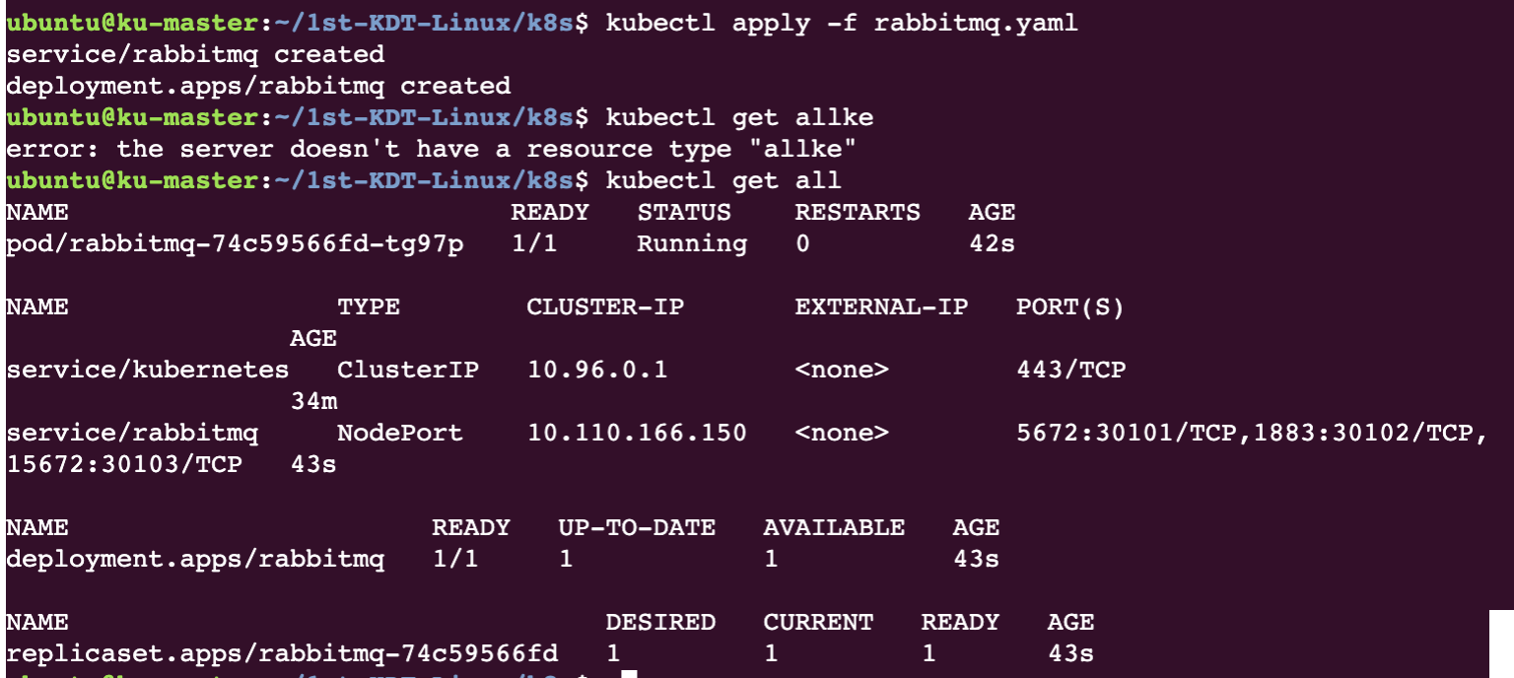Click the 'kubectl apply -f rabbitmq.yaml' command text
The image size is (1514, 678).
[x=842, y=23]
